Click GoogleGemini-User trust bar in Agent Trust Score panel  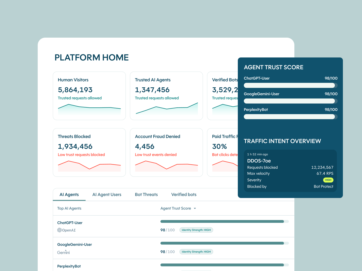(x=291, y=101)
